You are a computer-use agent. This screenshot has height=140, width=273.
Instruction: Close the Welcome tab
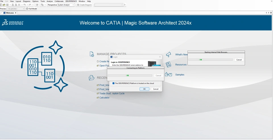pyautogui.click(x=15, y=13)
